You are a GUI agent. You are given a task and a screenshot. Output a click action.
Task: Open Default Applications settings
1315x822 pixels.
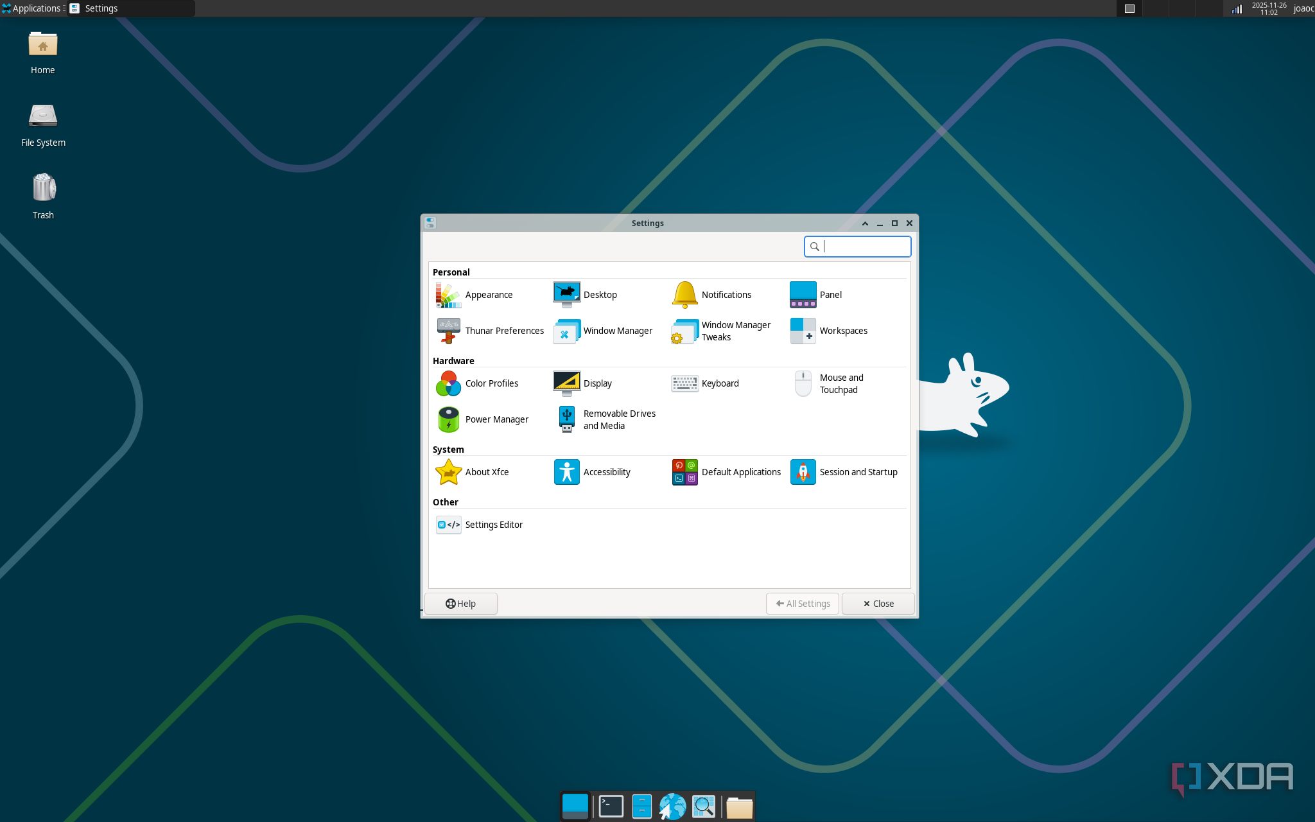pos(726,472)
